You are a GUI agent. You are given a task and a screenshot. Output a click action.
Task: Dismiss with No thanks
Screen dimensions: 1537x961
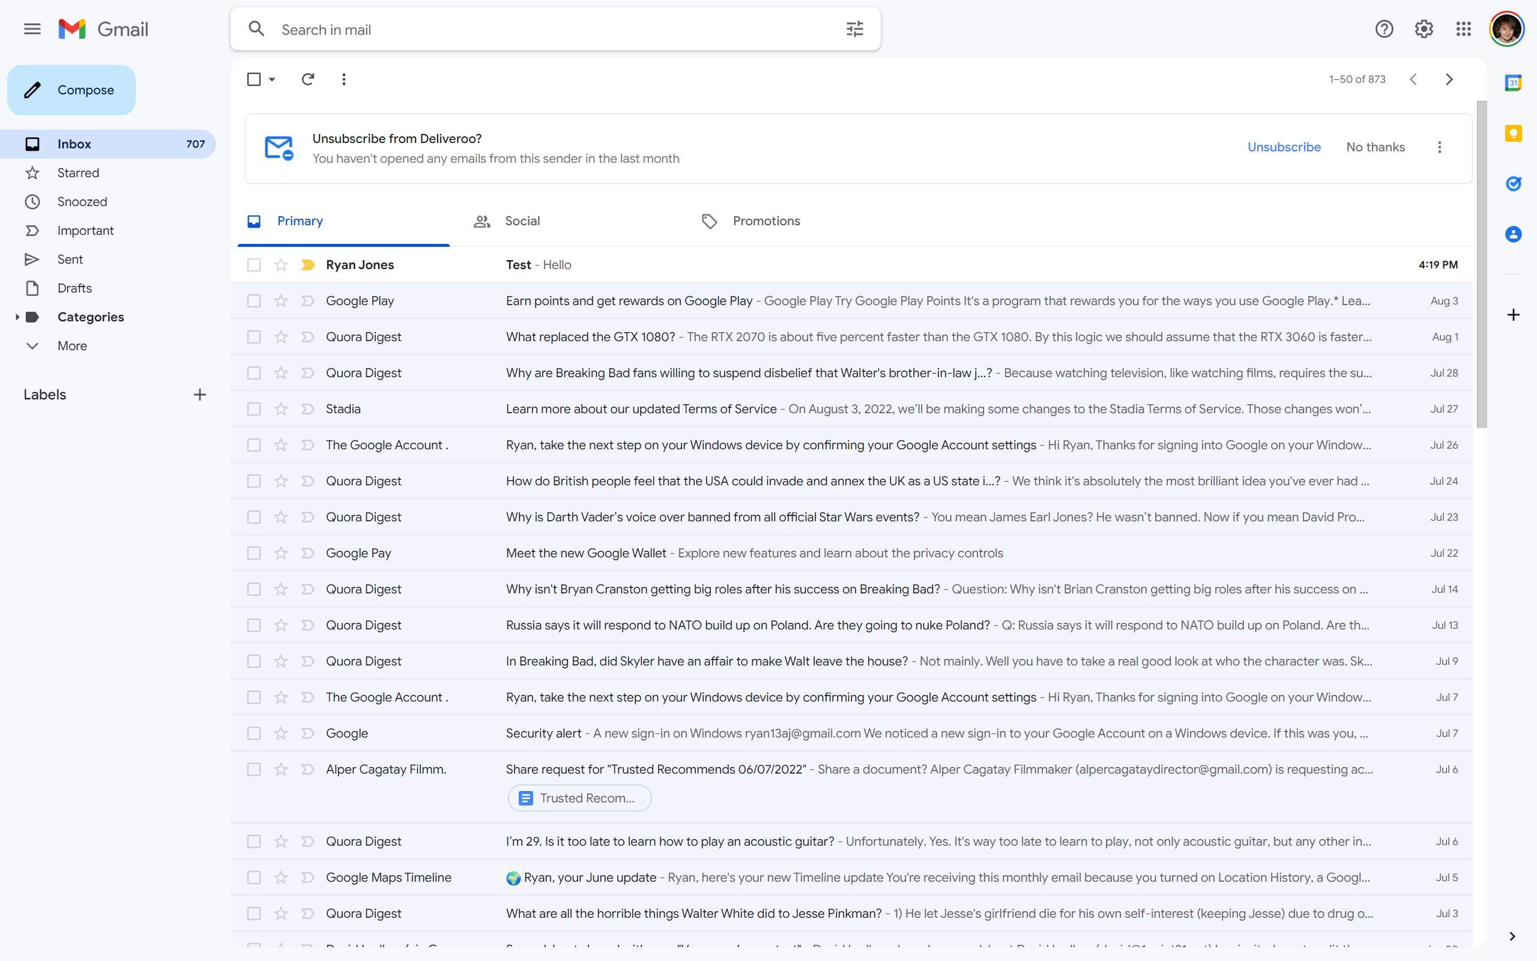pyautogui.click(x=1375, y=148)
